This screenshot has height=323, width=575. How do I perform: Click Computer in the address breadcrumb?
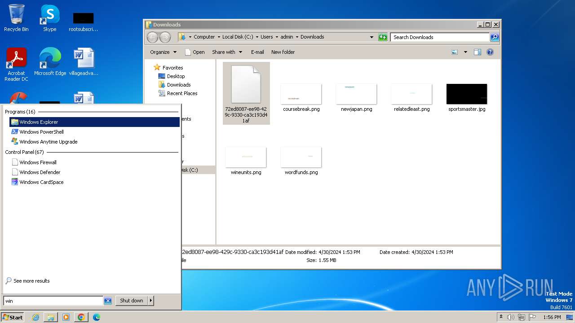[204, 37]
